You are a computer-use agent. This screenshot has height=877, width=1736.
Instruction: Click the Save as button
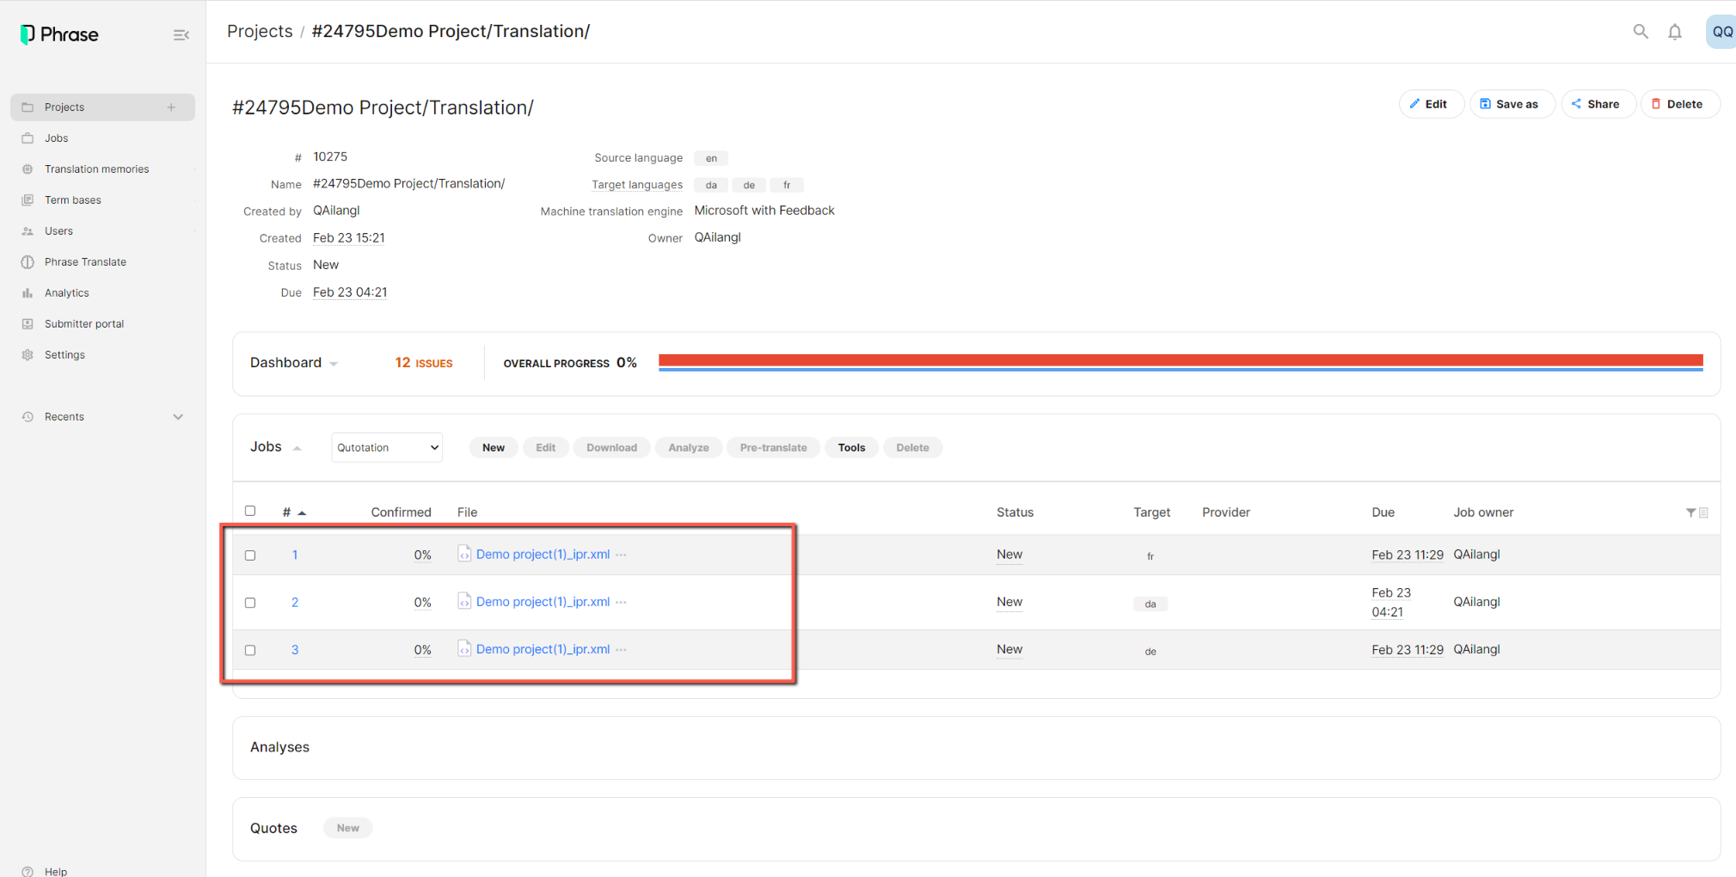(x=1512, y=104)
